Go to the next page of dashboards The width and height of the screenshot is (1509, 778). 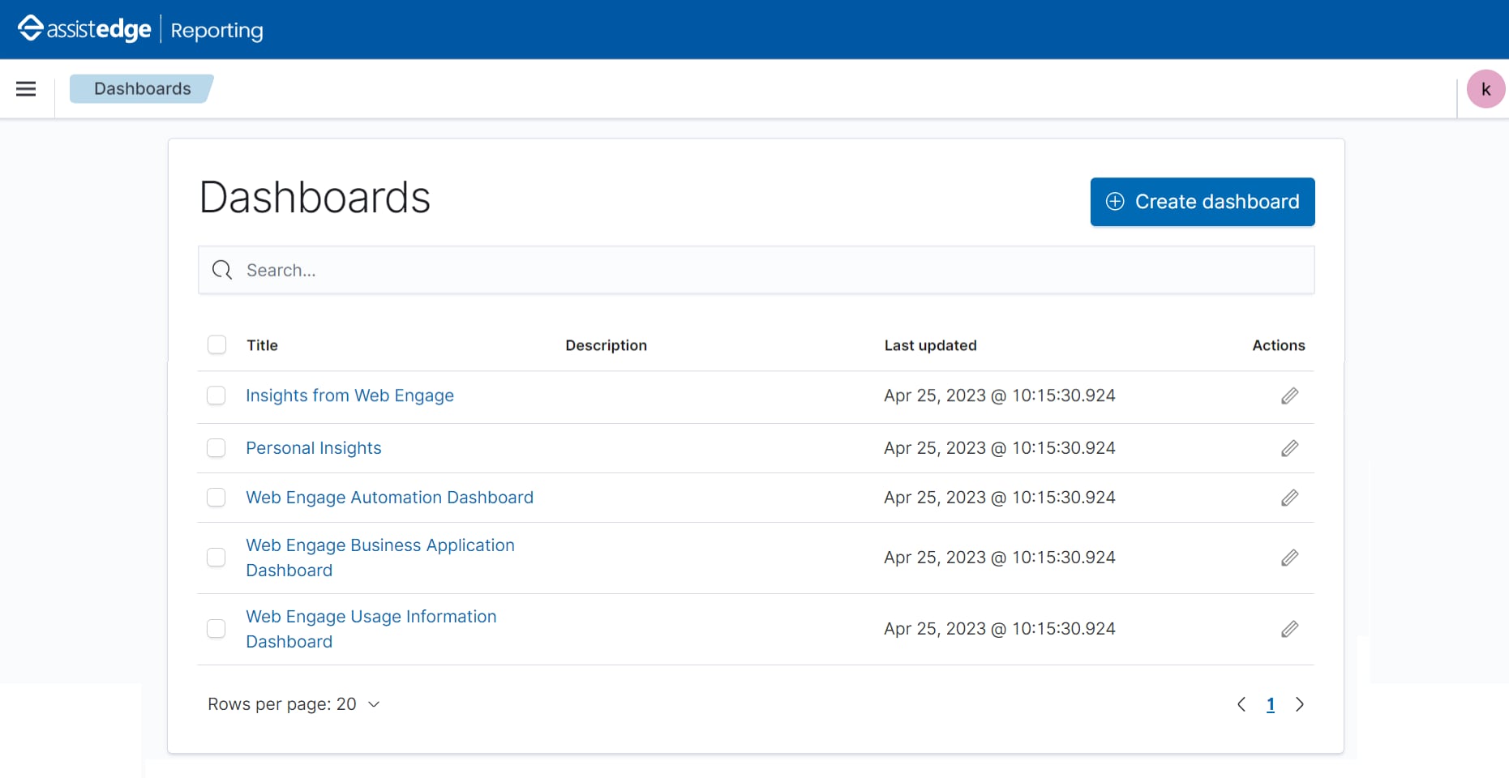point(1300,704)
